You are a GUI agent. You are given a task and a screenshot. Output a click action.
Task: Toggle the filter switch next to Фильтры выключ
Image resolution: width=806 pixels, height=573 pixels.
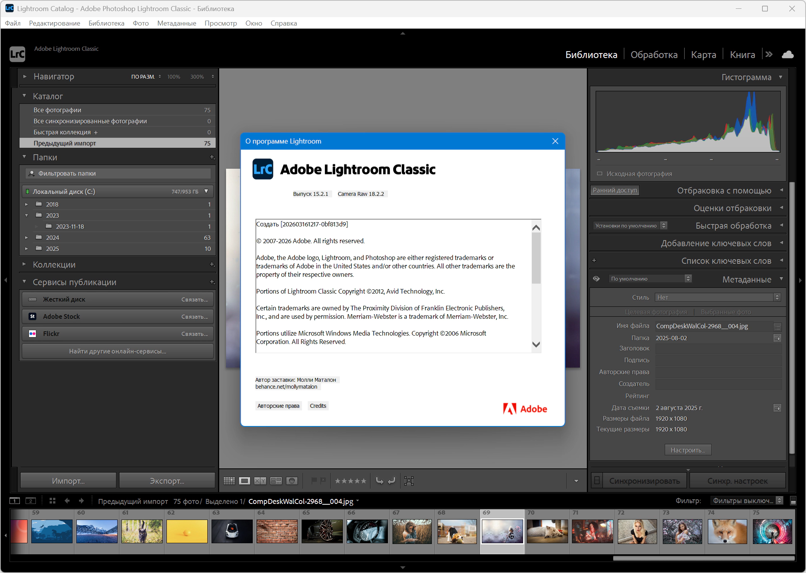click(x=793, y=501)
